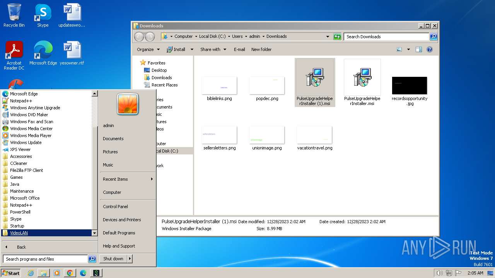Select Downloads in navigation pane

coord(162,78)
